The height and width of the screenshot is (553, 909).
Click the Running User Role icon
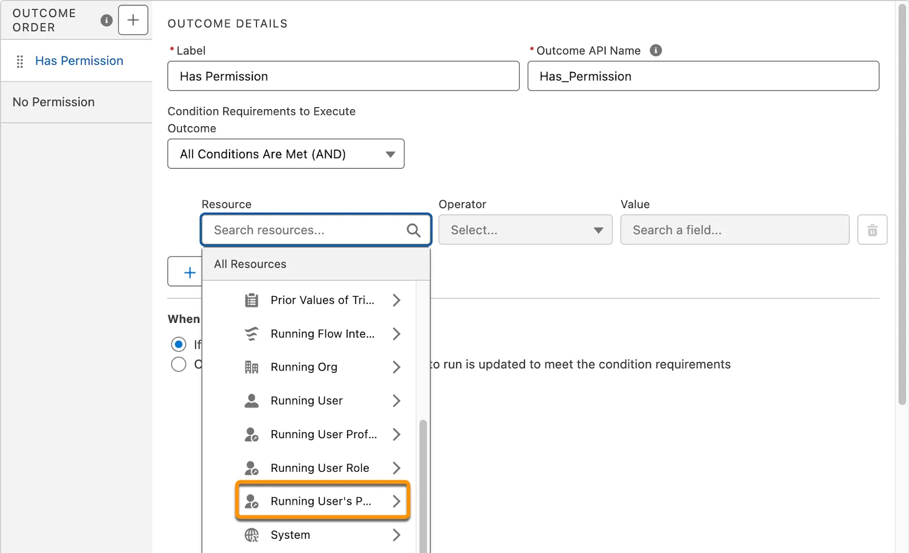tap(252, 468)
